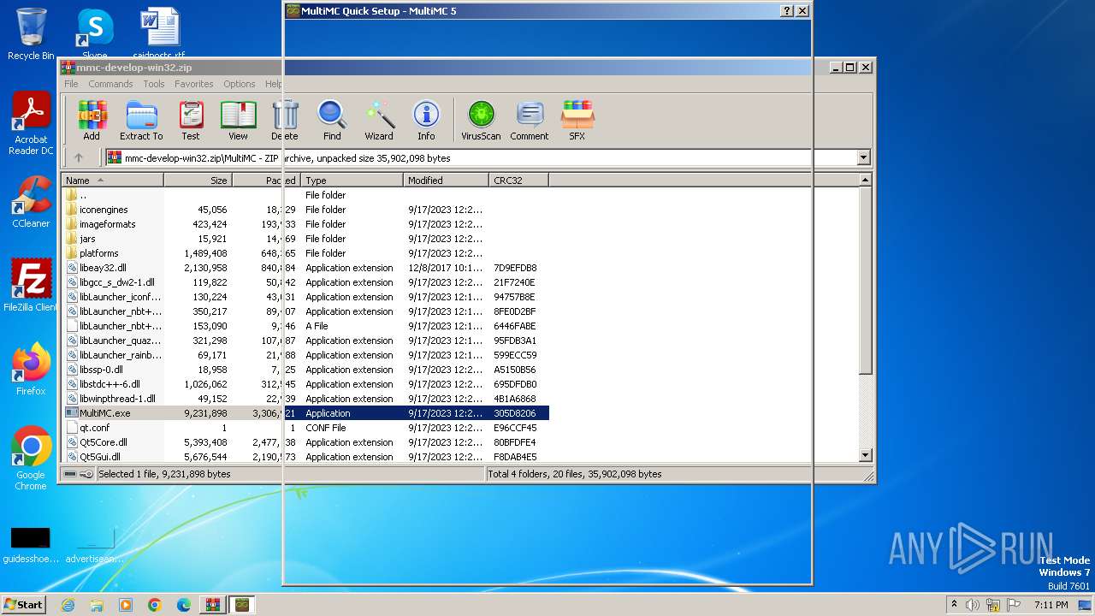Select the Acrobat Reader DC shortcut
1095x616 pixels.
31,124
